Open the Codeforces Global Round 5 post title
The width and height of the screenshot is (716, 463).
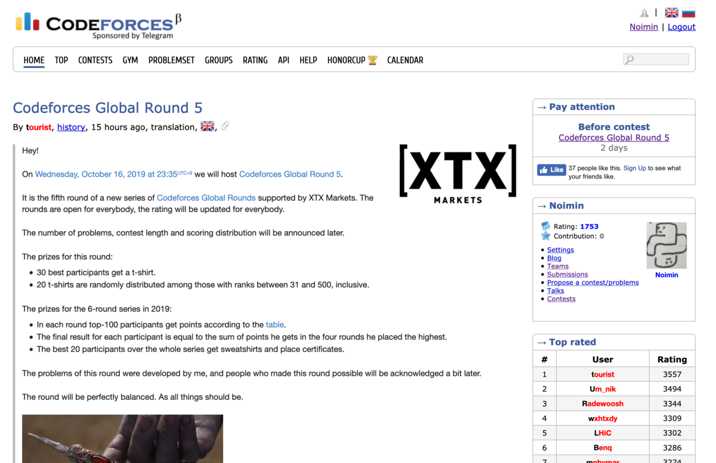point(107,108)
